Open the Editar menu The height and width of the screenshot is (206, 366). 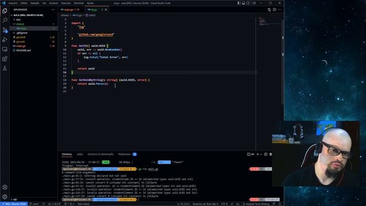(x=24, y=3)
